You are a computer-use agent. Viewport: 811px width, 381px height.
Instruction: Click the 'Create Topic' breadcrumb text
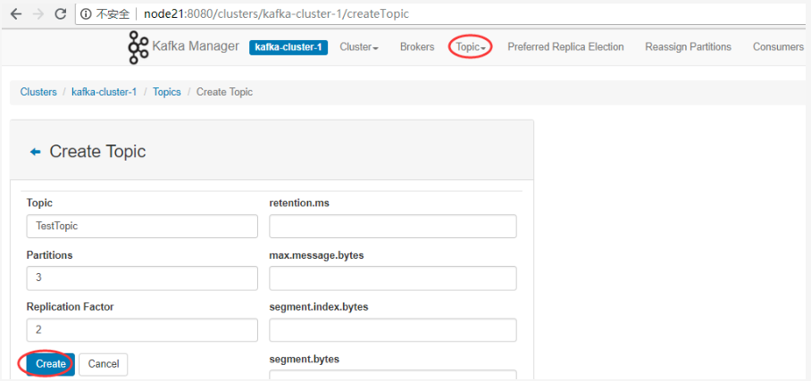click(224, 92)
